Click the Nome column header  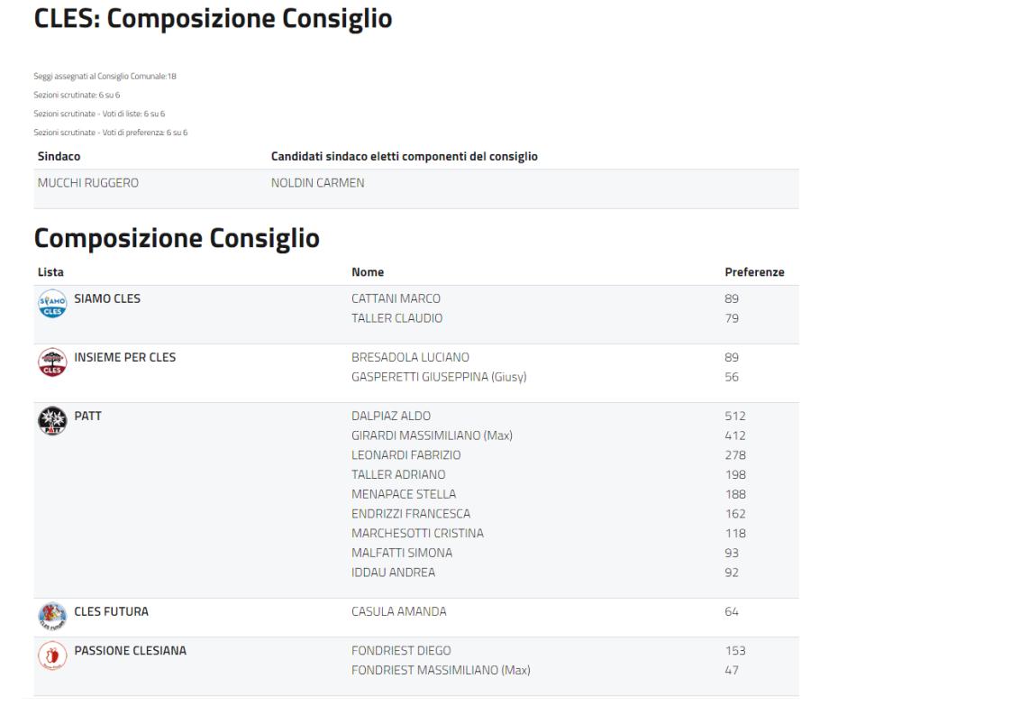point(368,271)
